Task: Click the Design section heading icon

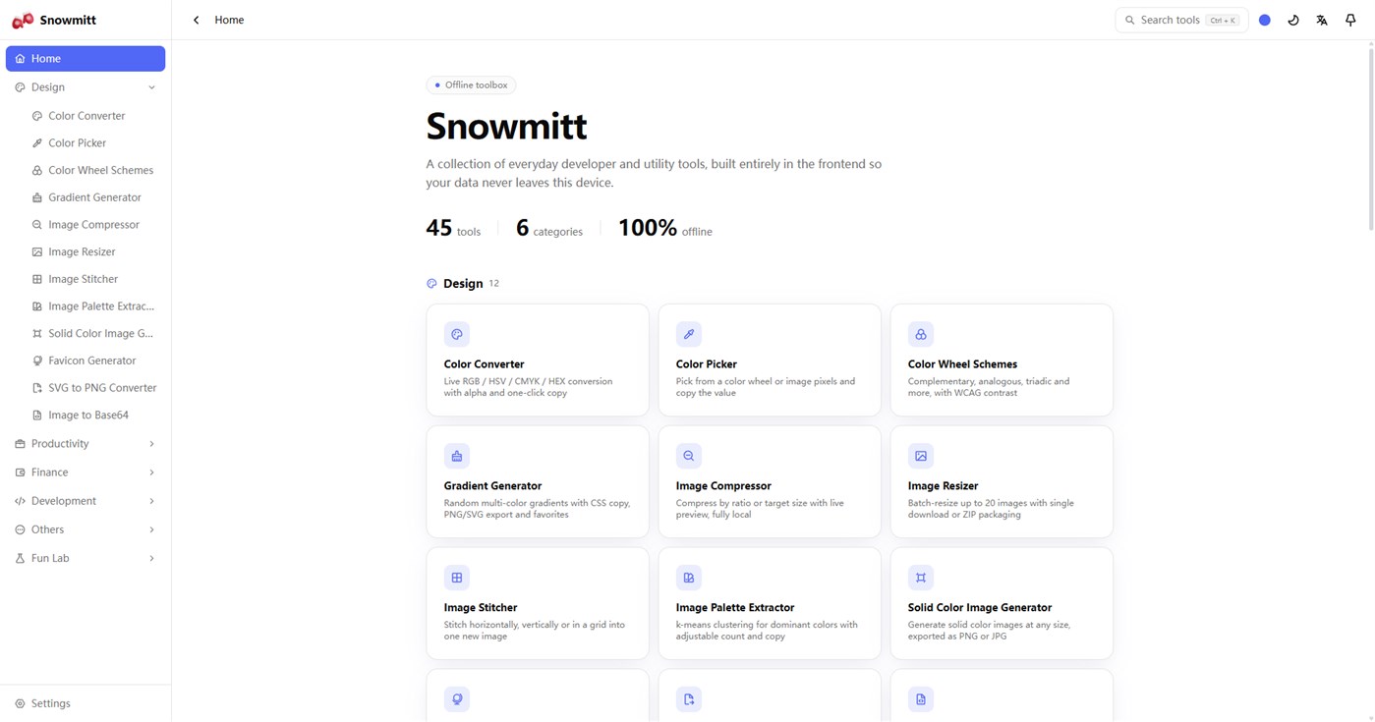Action: click(431, 284)
